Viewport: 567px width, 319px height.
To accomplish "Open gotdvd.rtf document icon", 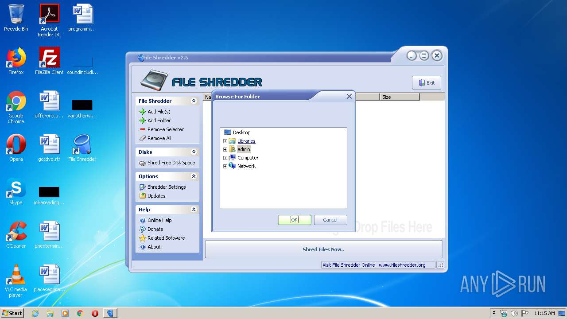I will tap(49, 148).
